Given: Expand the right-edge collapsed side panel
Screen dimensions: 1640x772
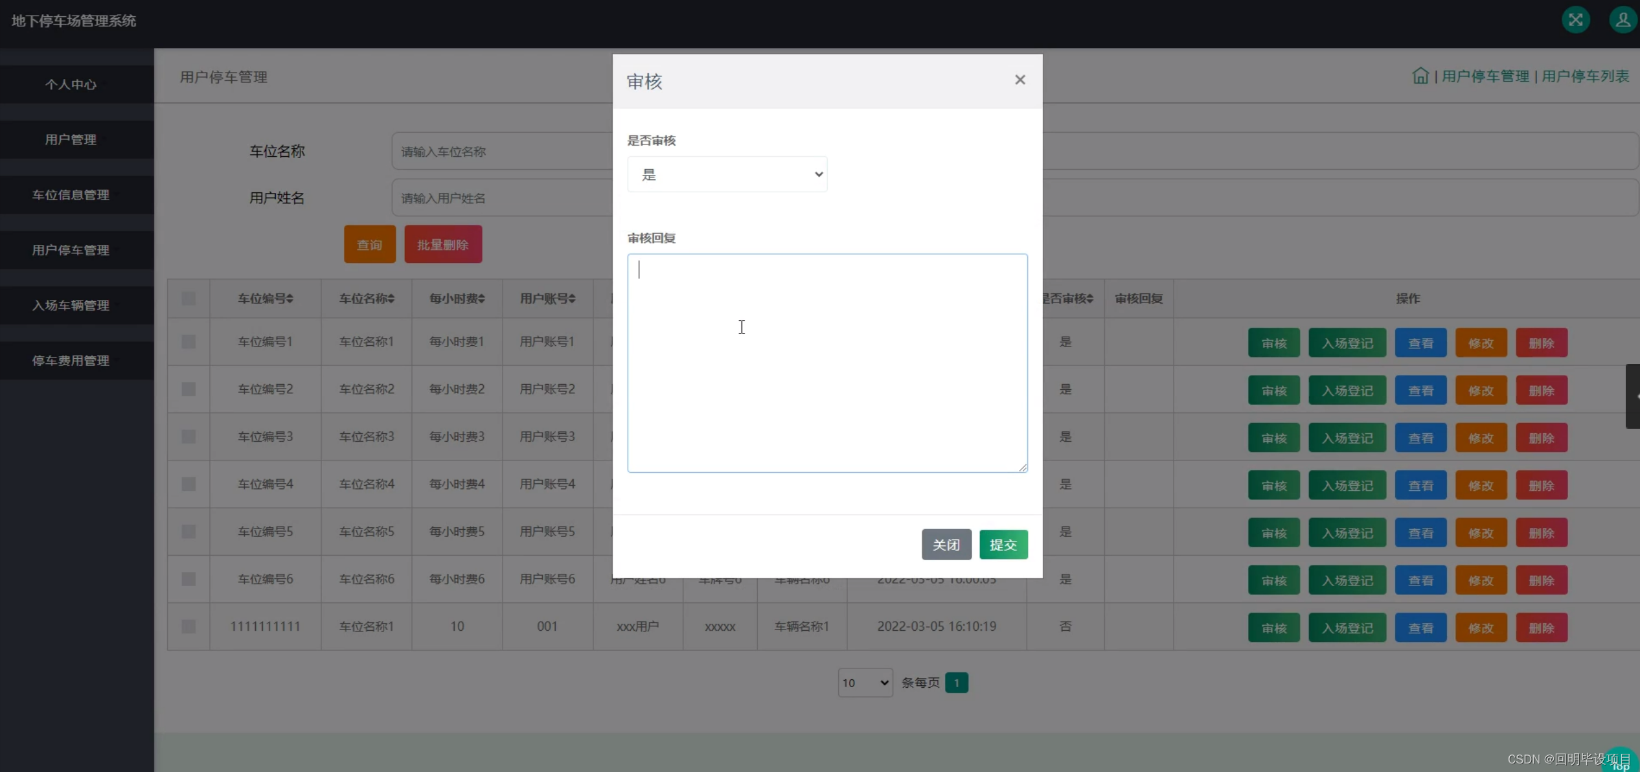Looking at the screenshot, I should [x=1633, y=396].
